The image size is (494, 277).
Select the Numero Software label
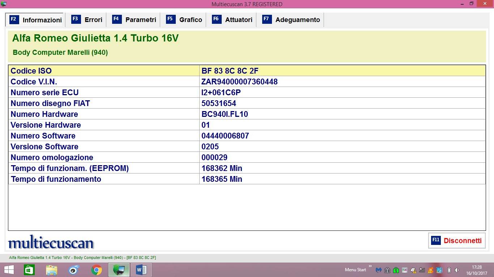pos(43,136)
